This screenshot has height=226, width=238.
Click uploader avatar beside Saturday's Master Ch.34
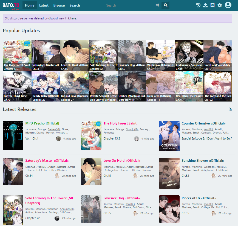(57, 176)
